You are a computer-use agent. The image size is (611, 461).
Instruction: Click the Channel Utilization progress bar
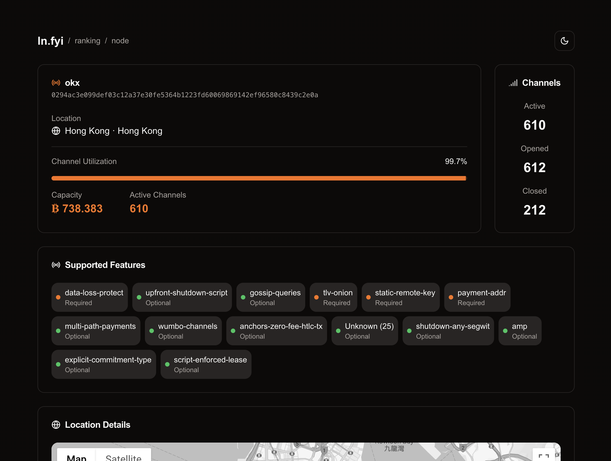[x=259, y=178]
